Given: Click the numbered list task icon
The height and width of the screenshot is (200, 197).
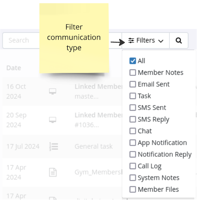Looking at the screenshot, I should click(54, 146).
